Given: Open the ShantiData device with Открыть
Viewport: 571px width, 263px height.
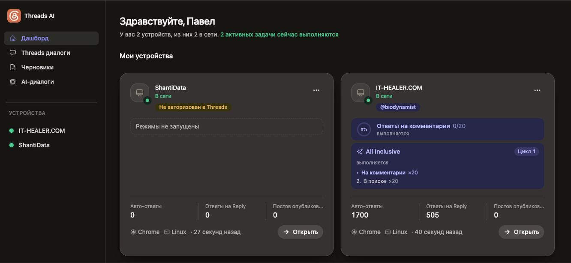Looking at the screenshot, I should click(301, 232).
